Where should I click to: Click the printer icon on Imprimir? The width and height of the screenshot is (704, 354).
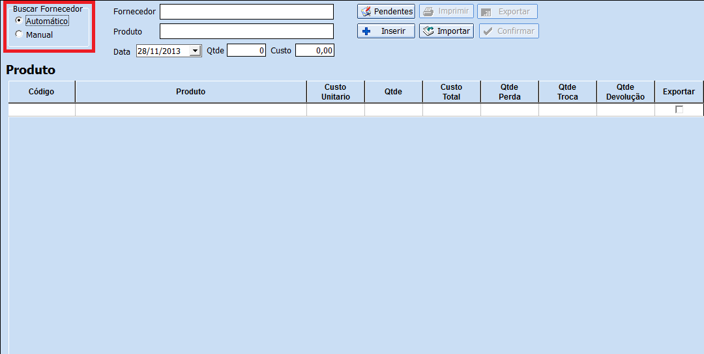428,12
